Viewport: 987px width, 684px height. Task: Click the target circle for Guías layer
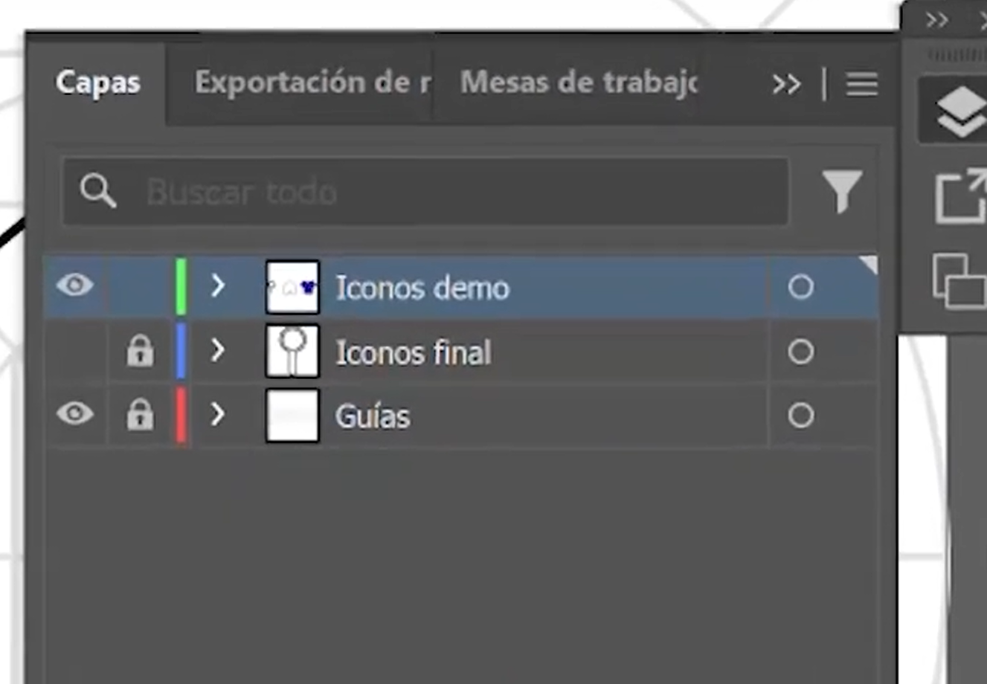click(x=800, y=416)
